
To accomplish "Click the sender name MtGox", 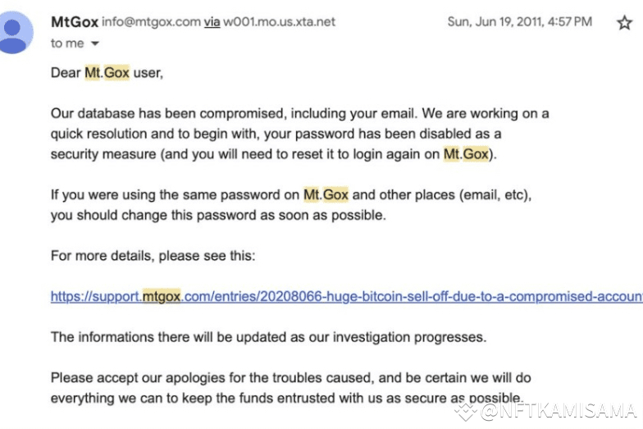I will [74, 22].
